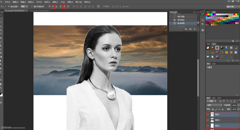Screen dimensions: 240x130
Task: Select the 图层 2 layer
Action: coord(222,126)
